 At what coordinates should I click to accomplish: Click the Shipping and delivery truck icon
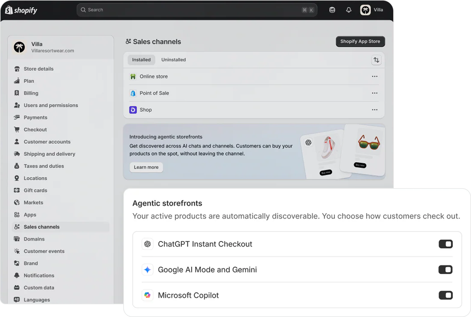pyautogui.click(x=17, y=154)
